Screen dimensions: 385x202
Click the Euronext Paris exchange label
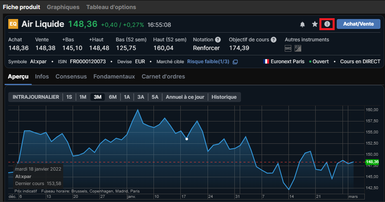tap(288, 62)
